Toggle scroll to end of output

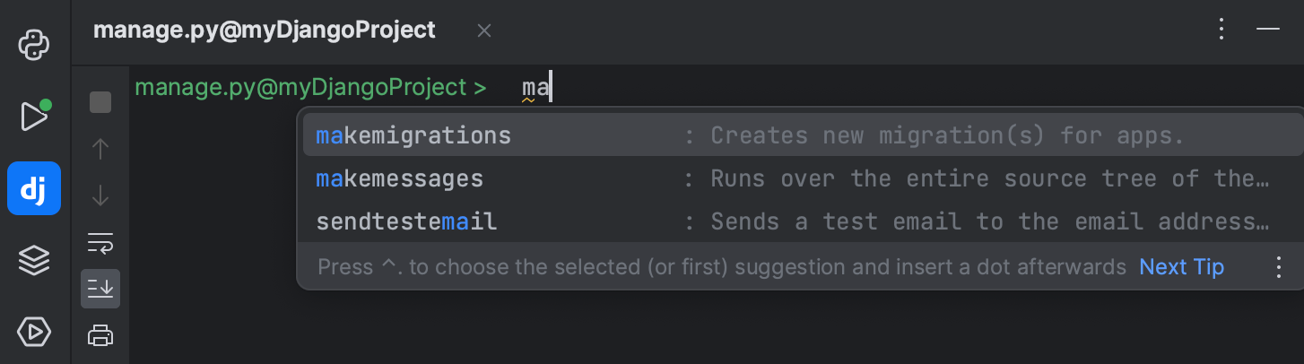[100, 289]
